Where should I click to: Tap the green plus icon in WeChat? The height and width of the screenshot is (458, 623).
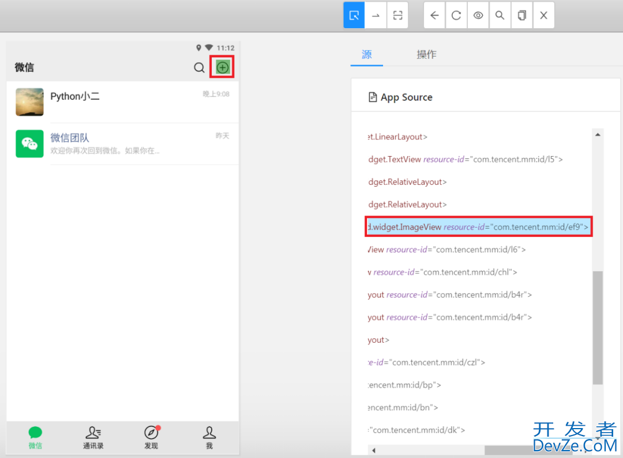[222, 67]
